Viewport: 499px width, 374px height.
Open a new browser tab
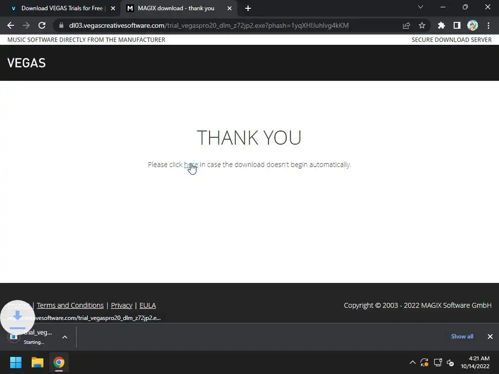pos(248,9)
